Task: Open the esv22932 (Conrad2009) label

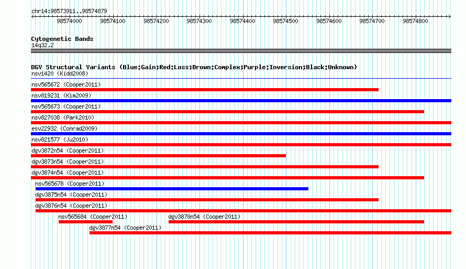Action: (64, 128)
